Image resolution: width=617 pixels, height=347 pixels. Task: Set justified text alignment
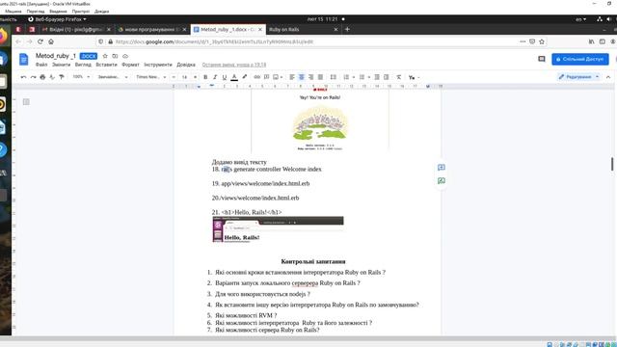[x=320, y=77]
